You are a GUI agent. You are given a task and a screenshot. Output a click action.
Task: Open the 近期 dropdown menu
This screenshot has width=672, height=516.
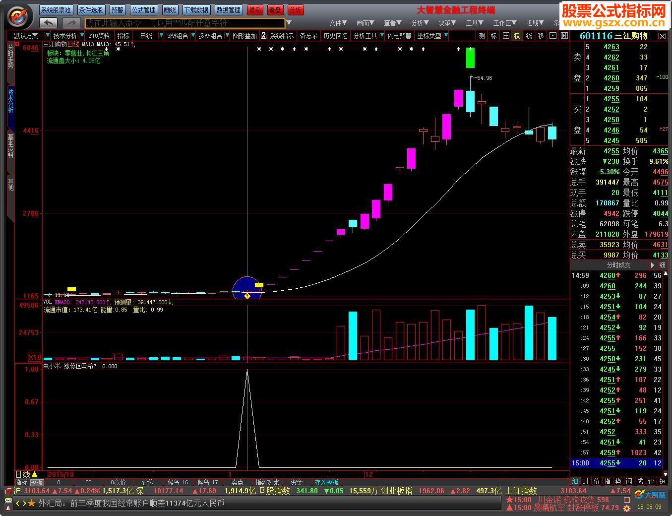(535, 23)
